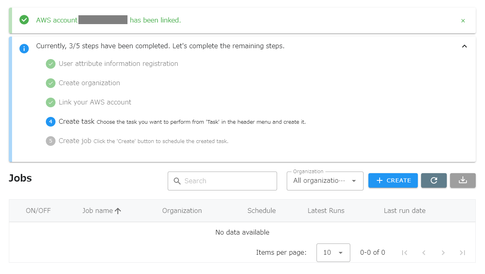Select the Create job step
Screen dimensions: 485x274
(x=75, y=141)
